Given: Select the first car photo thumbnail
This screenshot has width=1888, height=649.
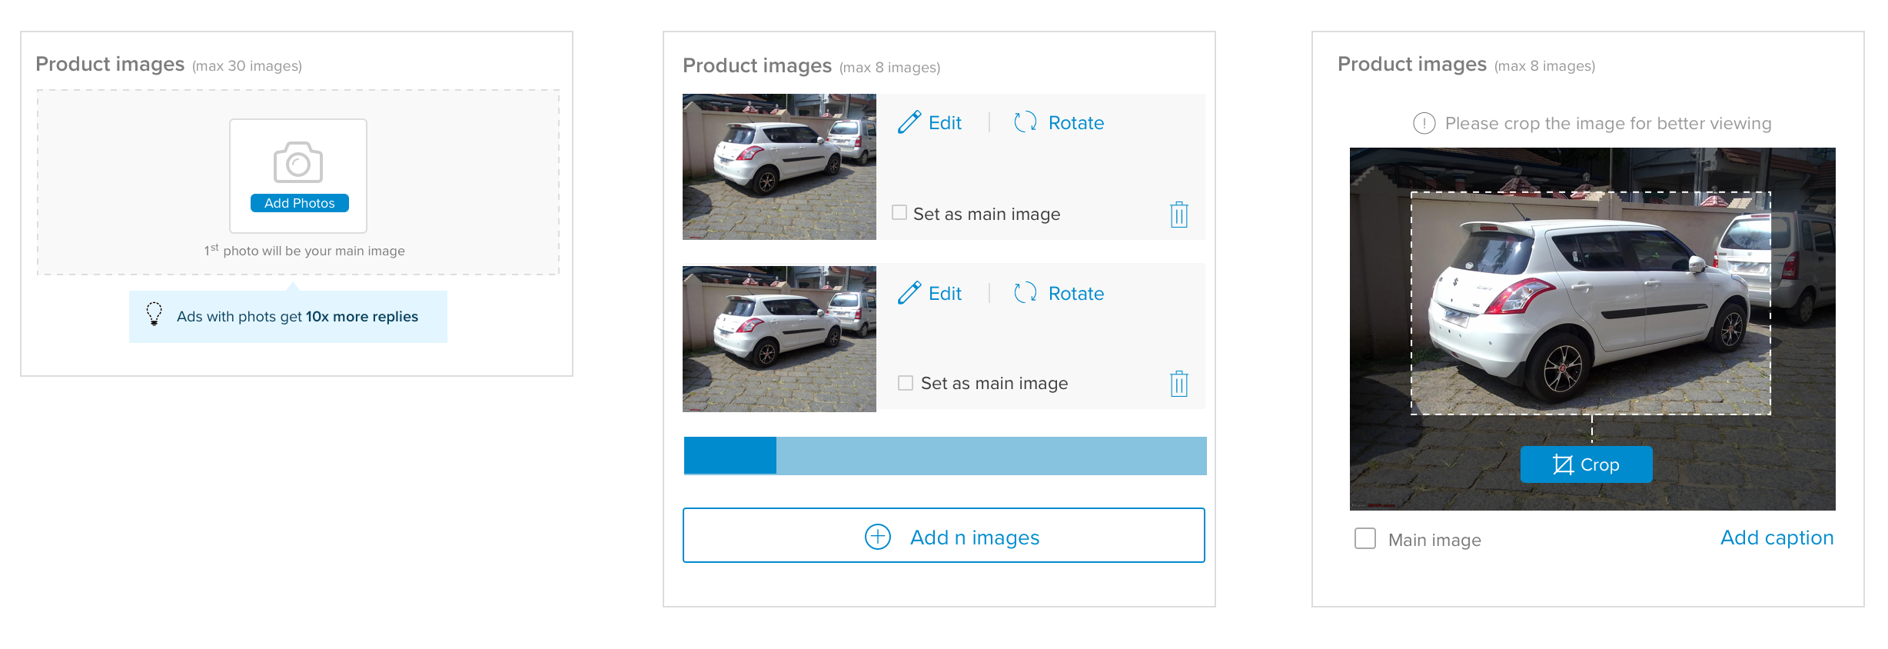Looking at the screenshot, I should point(779,166).
